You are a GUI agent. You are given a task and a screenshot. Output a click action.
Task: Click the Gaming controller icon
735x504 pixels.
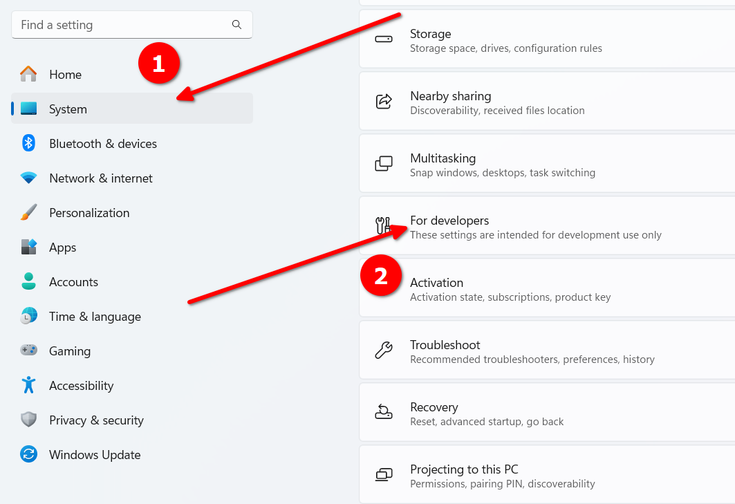point(28,351)
